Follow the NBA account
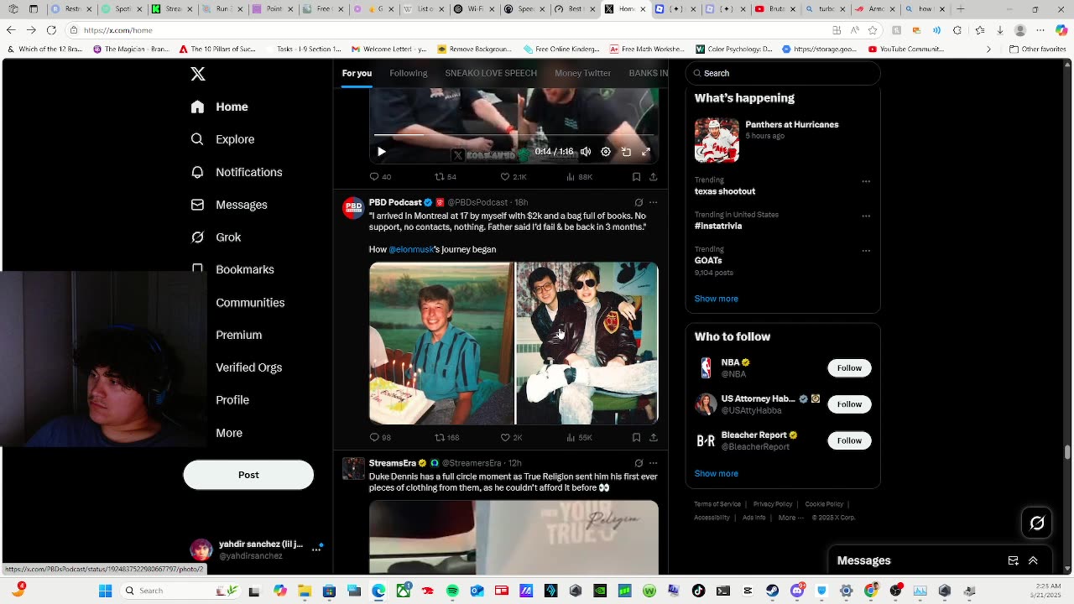The height and width of the screenshot is (604, 1074). click(x=849, y=368)
